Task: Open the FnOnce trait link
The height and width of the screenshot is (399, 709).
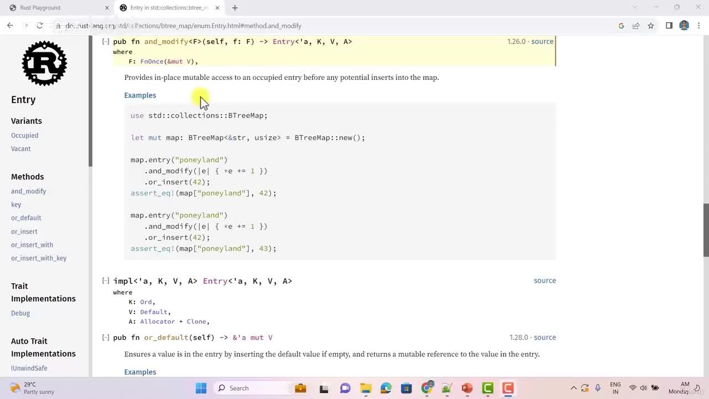Action: pyautogui.click(x=152, y=62)
